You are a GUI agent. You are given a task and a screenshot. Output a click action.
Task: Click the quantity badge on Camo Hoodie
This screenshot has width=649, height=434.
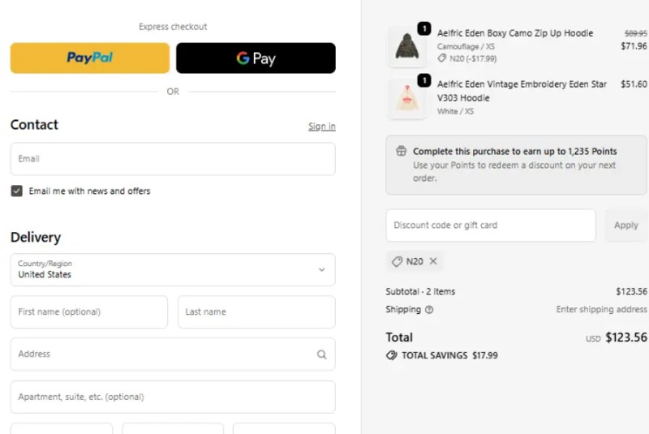pos(423,28)
